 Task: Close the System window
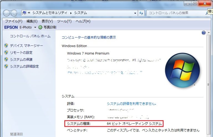(205, 4)
